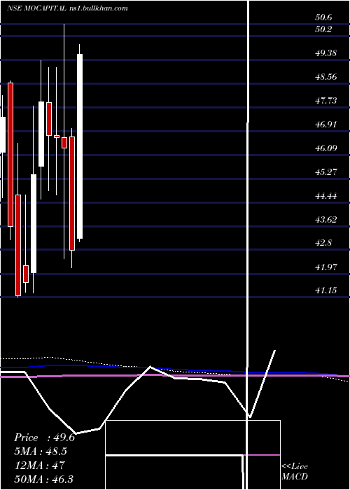Click the 46.09 price axis label
The height and width of the screenshot is (490, 350).
(x=325, y=148)
